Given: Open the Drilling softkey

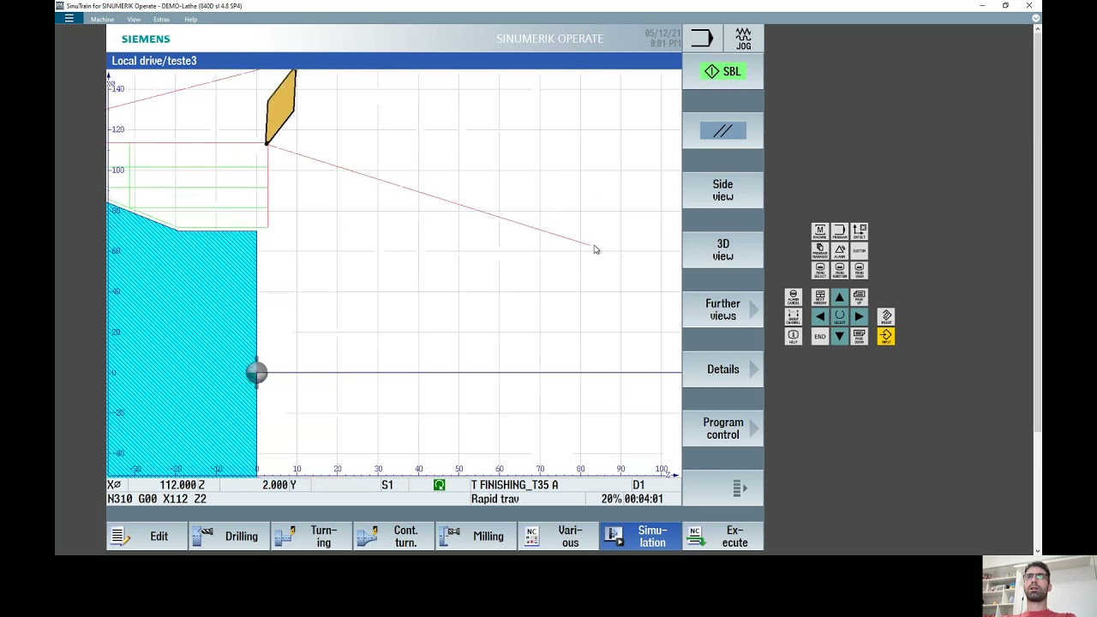Looking at the screenshot, I should tap(229, 536).
